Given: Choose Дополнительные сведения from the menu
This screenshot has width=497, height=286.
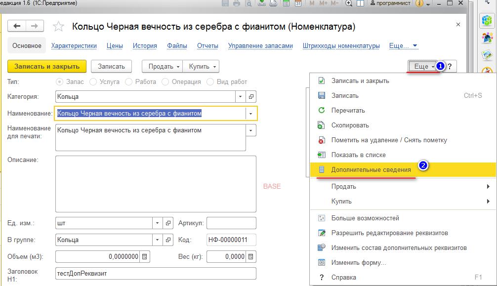Looking at the screenshot, I should [371, 169].
